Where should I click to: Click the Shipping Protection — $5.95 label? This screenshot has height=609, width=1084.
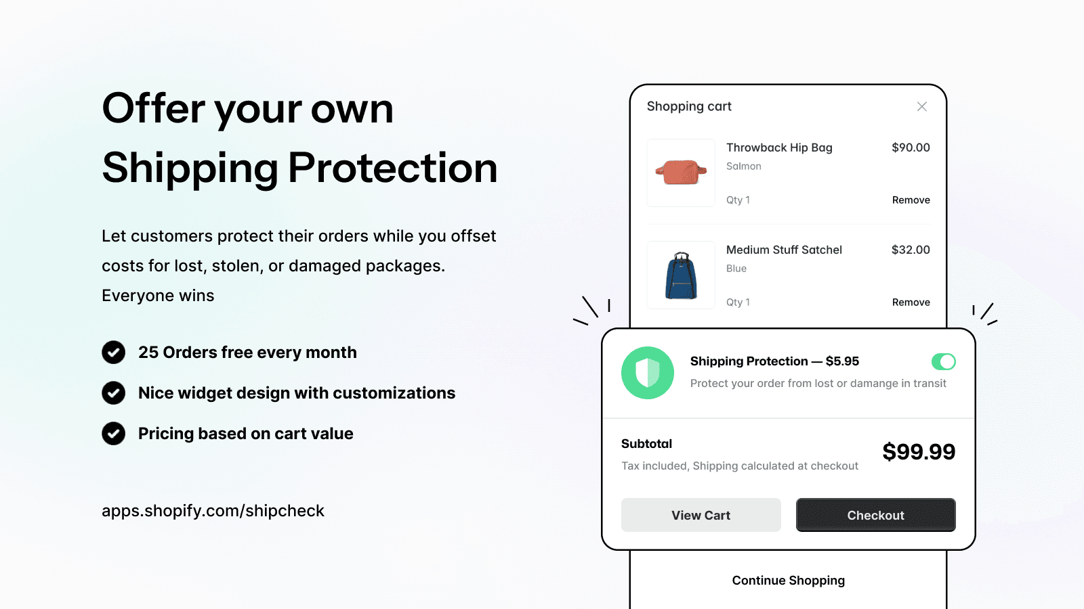(774, 361)
